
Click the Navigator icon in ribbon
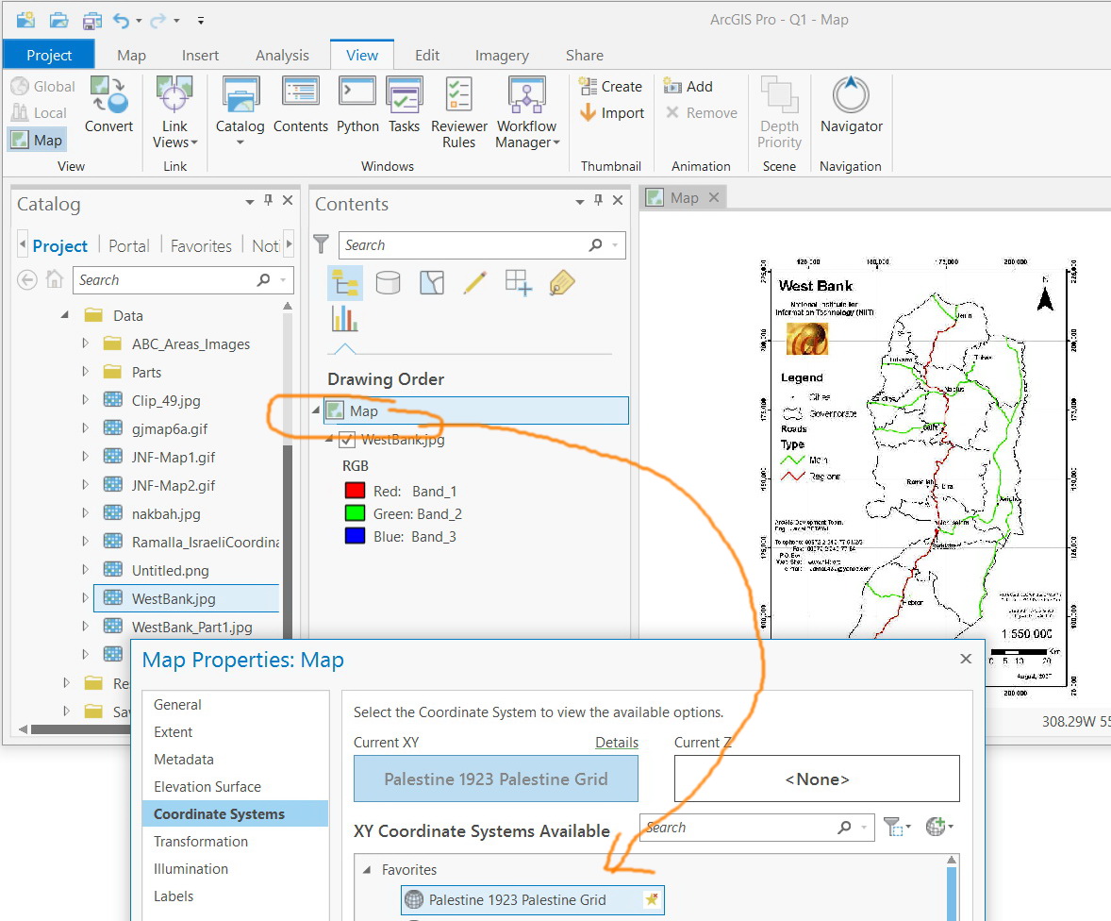pyautogui.click(x=851, y=105)
